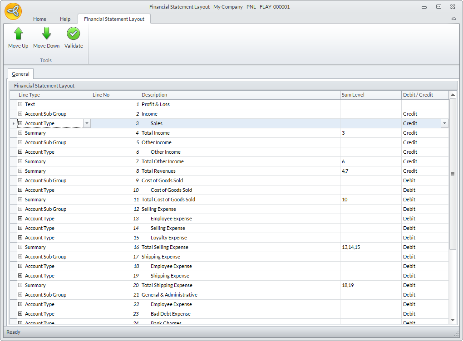Collapse the ribbon using top-right chevron
The height and width of the screenshot is (341, 463).
pyautogui.click(x=453, y=19)
